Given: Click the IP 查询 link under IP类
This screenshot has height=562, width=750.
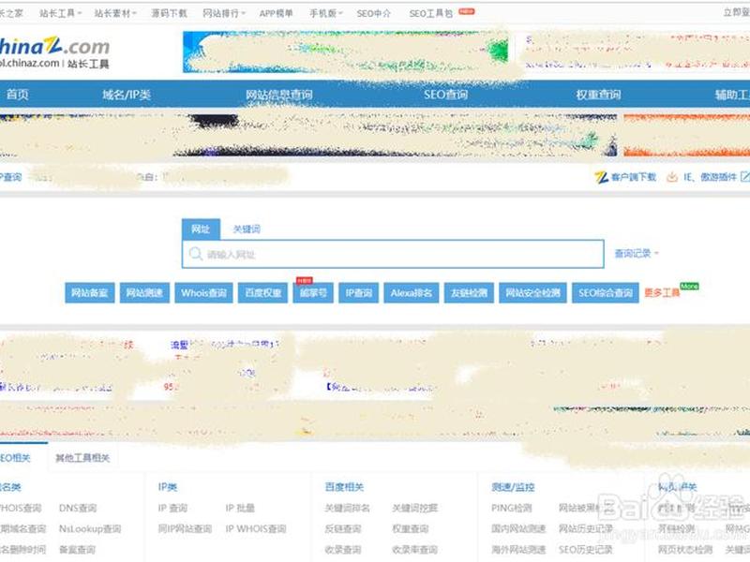Looking at the screenshot, I should click(x=172, y=508).
